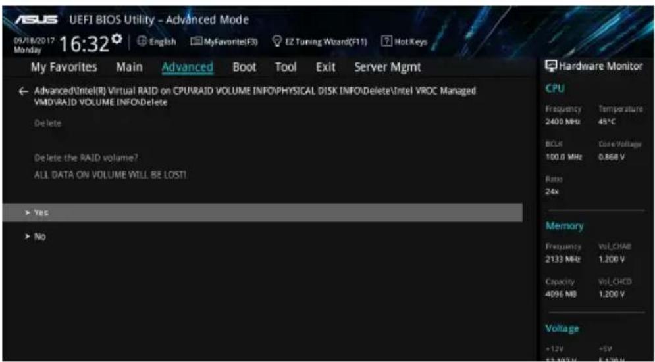Open EZ Tuning Wizard(F11)
The height and width of the screenshot is (362, 655).
(319, 41)
